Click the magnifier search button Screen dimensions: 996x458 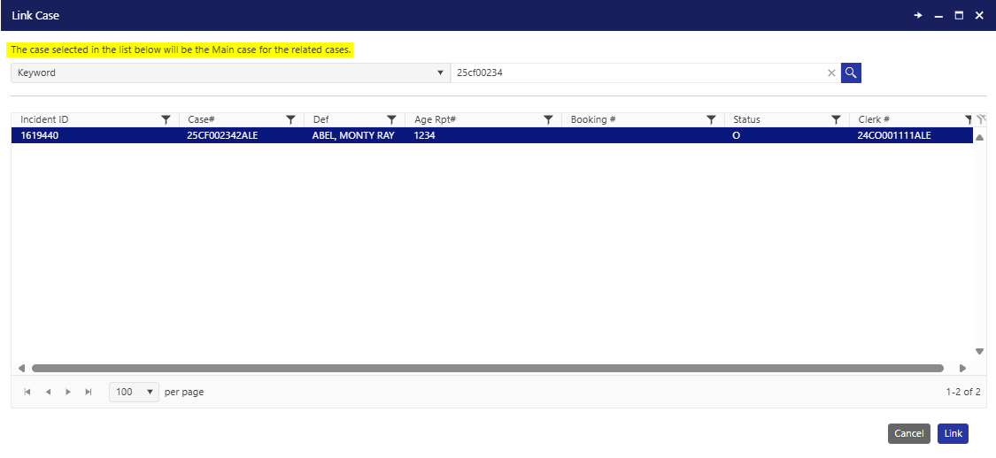[x=851, y=73]
